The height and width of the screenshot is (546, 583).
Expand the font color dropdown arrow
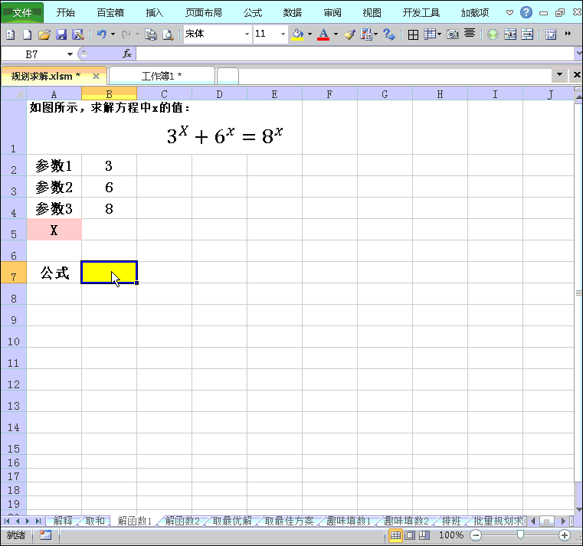336,34
